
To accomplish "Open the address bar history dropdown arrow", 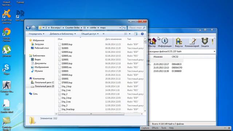I will (120, 28).
